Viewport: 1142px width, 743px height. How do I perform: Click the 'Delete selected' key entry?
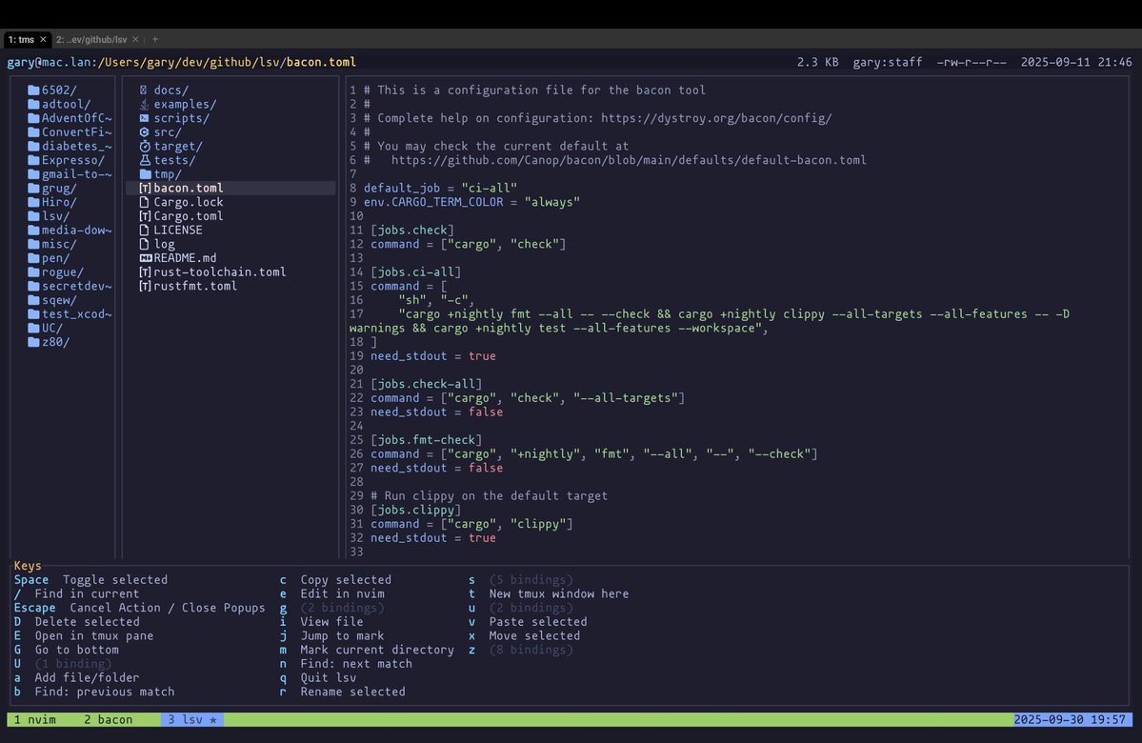(76, 622)
